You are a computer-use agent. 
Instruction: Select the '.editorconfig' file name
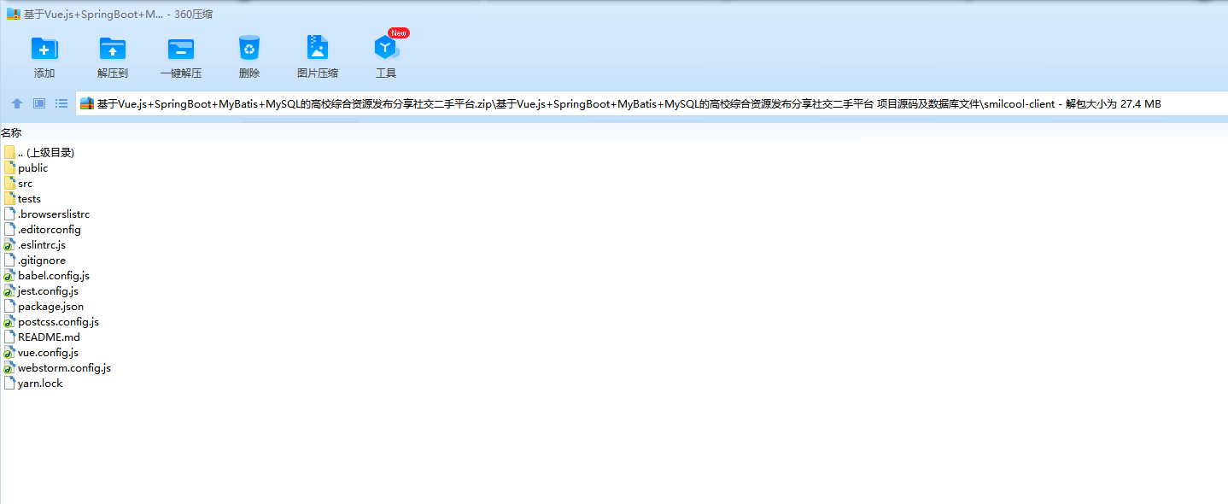click(x=50, y=230)
